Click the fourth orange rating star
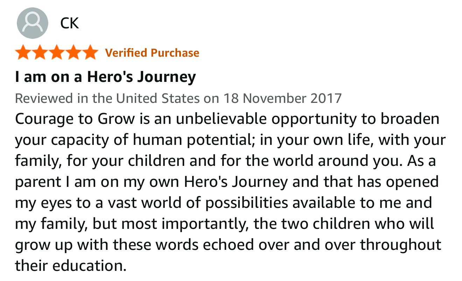Image resolution: width=462 pixels, height=281 pixels. [x=73, y=52]
